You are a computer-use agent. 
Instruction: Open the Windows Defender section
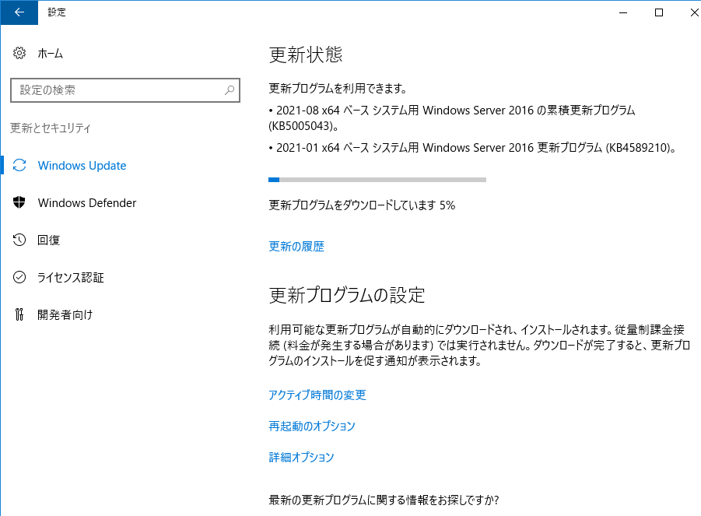[87, 202]
